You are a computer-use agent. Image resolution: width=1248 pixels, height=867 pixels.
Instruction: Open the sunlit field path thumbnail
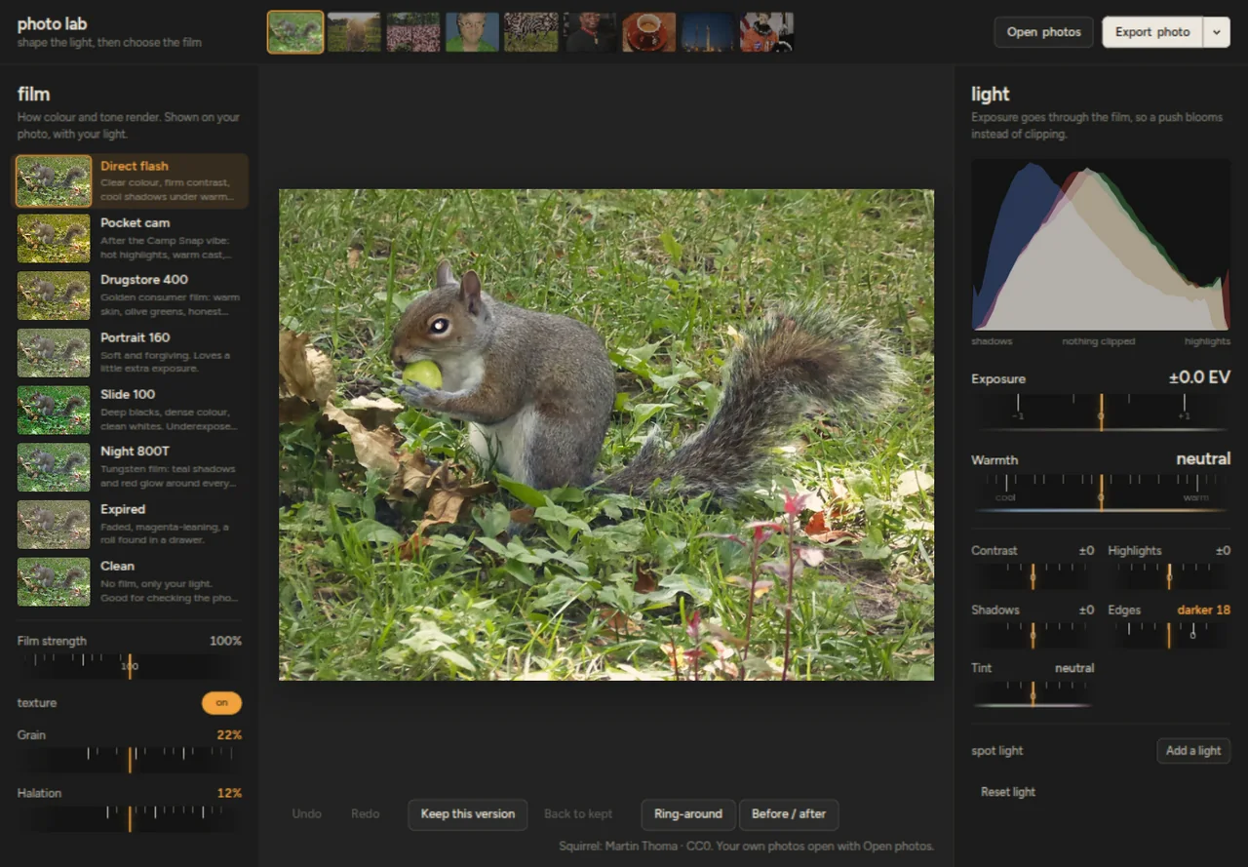coord(354,32)
